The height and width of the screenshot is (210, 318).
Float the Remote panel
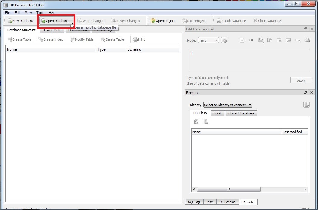point(305,92)
